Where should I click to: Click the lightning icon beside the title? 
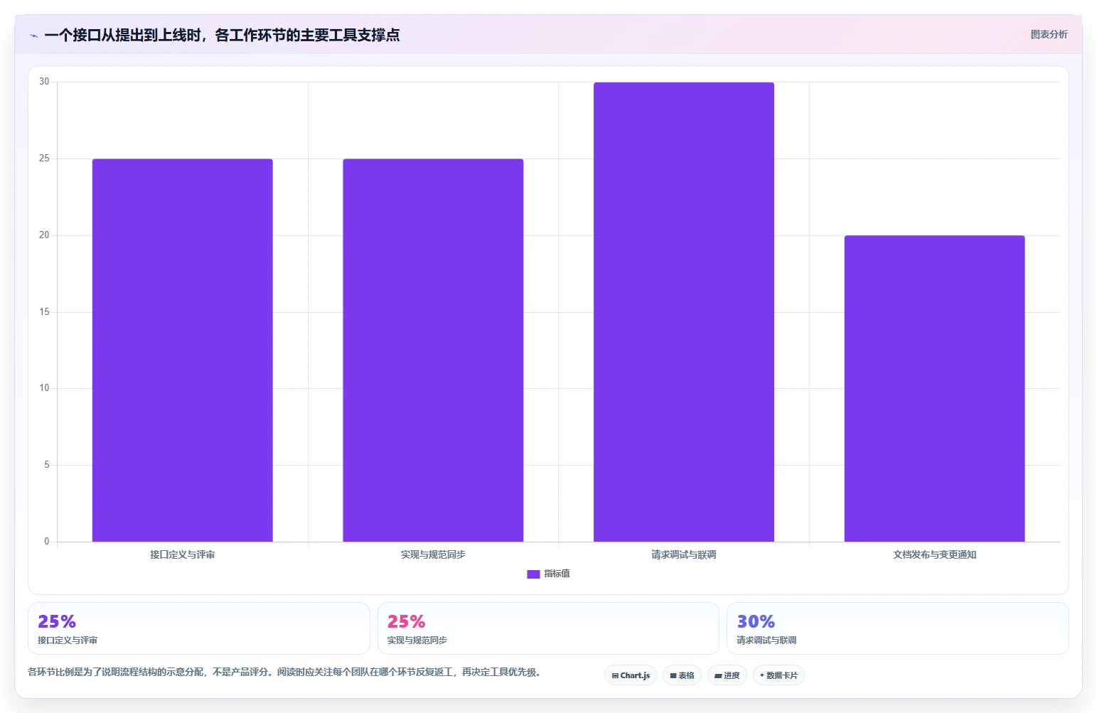33,36
